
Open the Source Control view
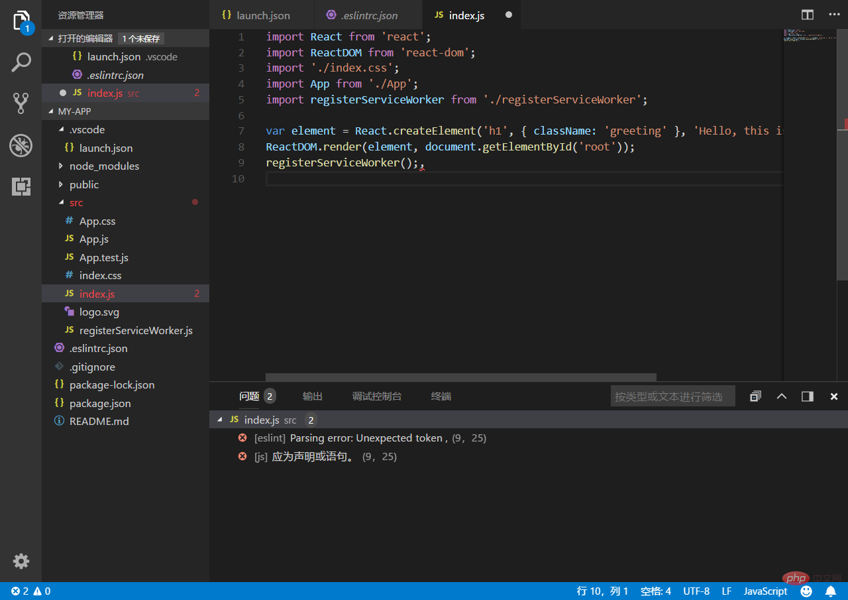click(21, 103)
